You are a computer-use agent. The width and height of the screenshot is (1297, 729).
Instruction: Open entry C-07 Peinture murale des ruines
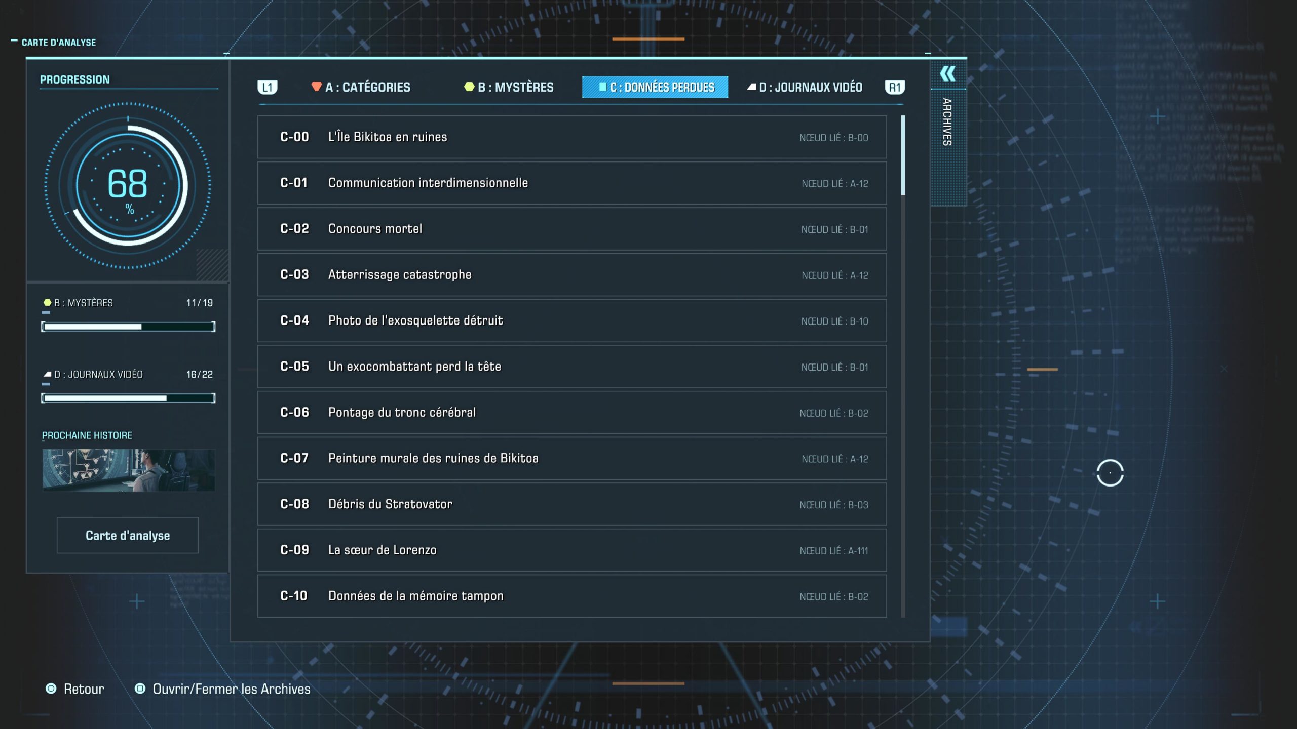click(x=572, y=458)
